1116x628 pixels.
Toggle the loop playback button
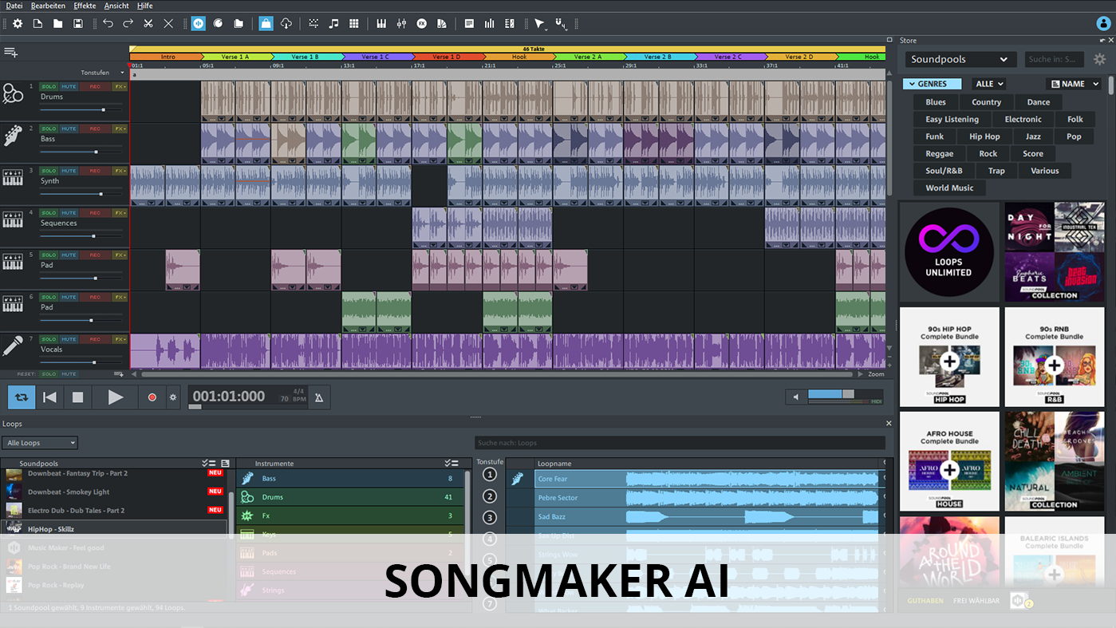(22, 397)
